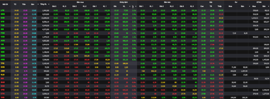Click the TB average price header
The image size is (270, 99).
(211, 6)
